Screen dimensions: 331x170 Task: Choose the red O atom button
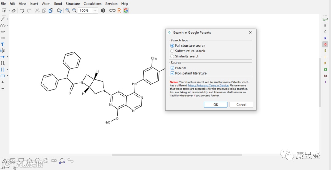pos(325,44)
